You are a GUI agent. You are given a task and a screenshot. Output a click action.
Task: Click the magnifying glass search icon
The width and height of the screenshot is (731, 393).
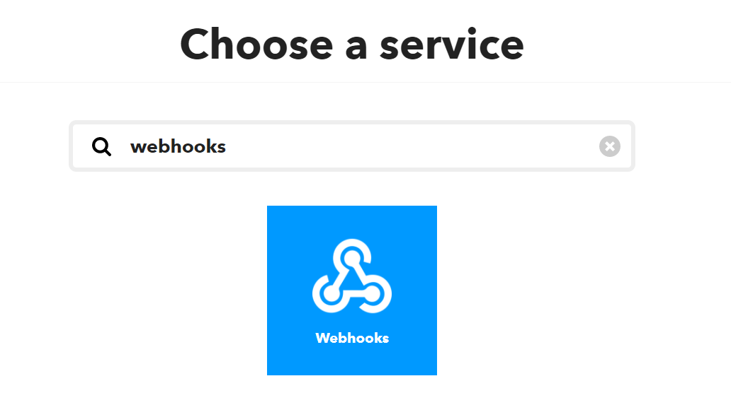[x=101, y=146]
